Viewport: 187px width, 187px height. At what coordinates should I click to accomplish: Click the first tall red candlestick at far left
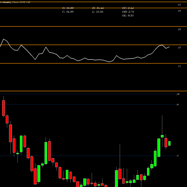pyautogui.click(x=3, y=108)
